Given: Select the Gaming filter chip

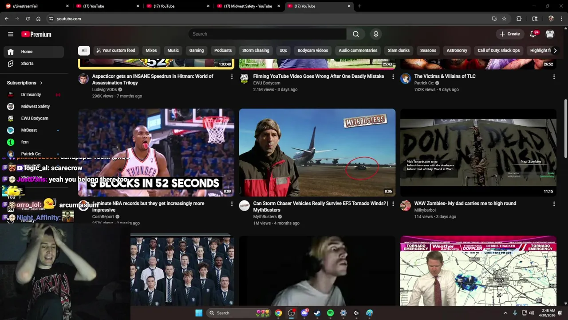Looking at the screenshot, I should pos(197,50).
